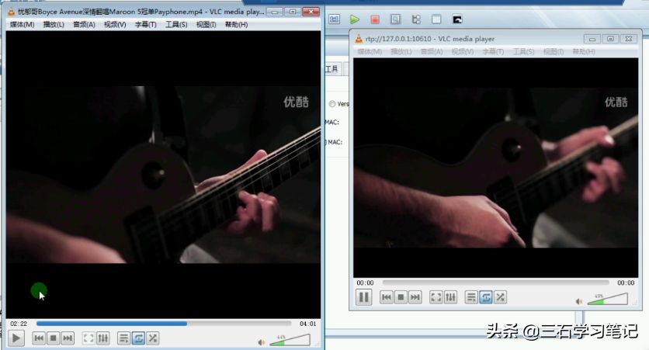
Task: Select the Vers radio button in background
Action: pyautogui.click(x=332, y=104)
